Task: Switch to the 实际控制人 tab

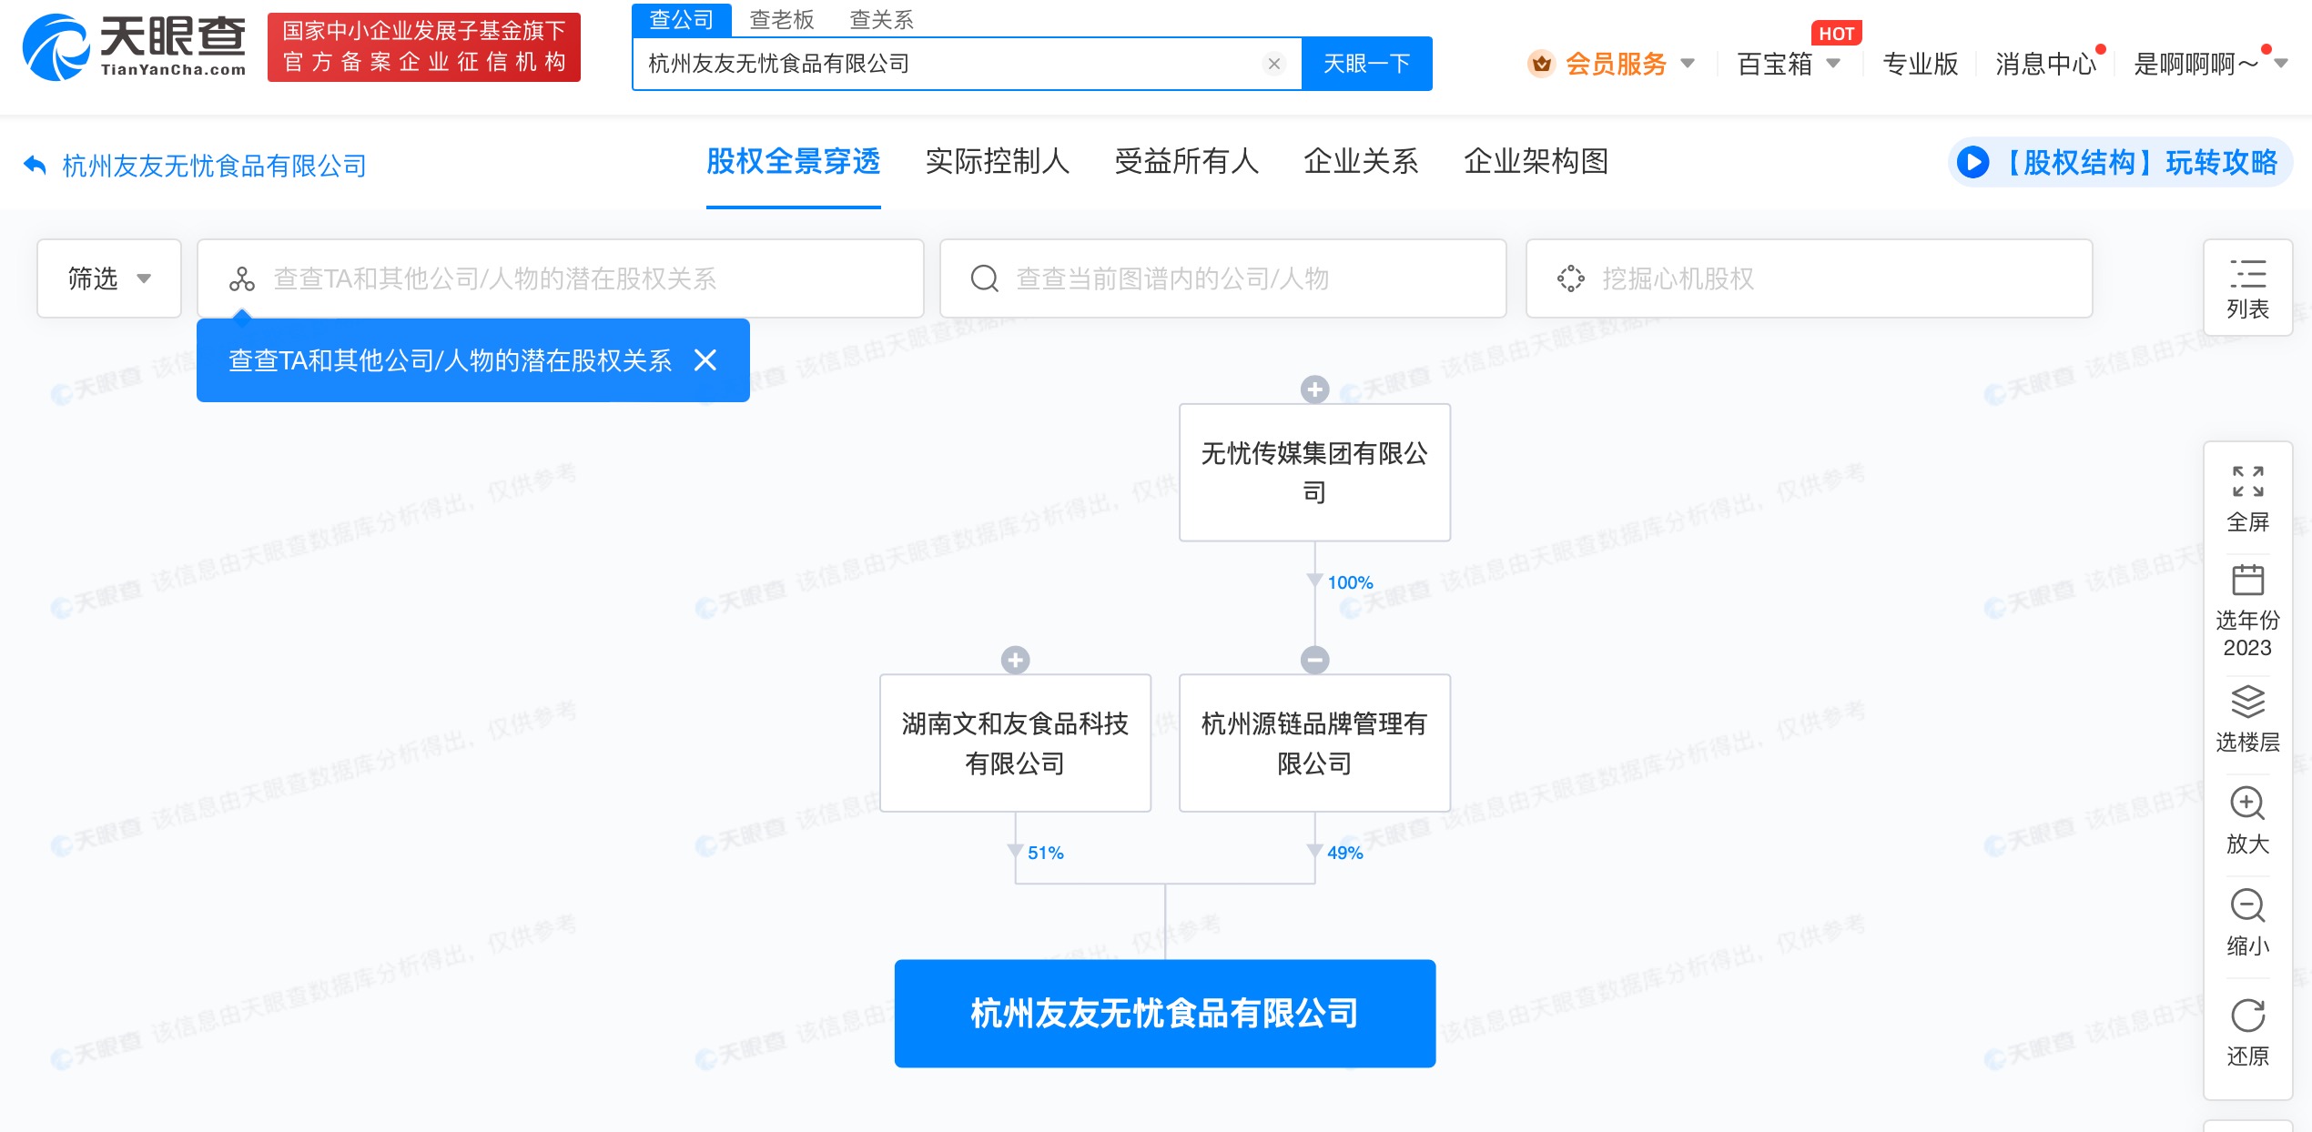Action: 997,162
